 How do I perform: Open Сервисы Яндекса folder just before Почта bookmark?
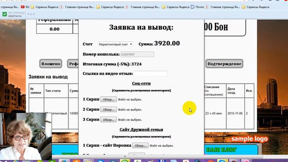tap(176, 7)
